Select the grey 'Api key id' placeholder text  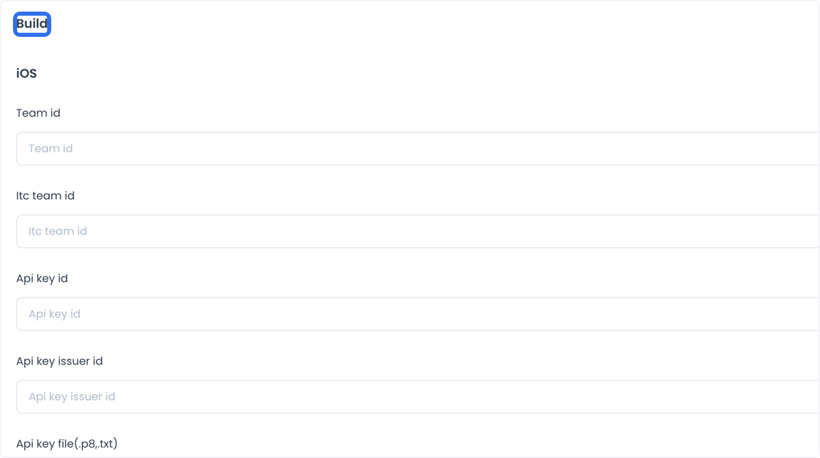(55, 314)
